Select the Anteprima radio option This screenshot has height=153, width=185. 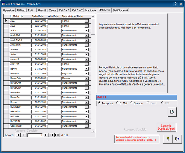click(x=99, y=103)
